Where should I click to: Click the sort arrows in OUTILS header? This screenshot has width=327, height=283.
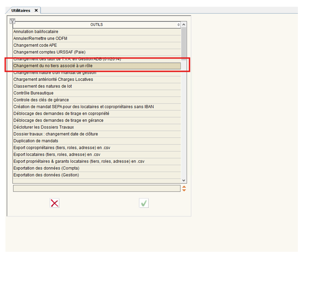[x=178, y=25]
